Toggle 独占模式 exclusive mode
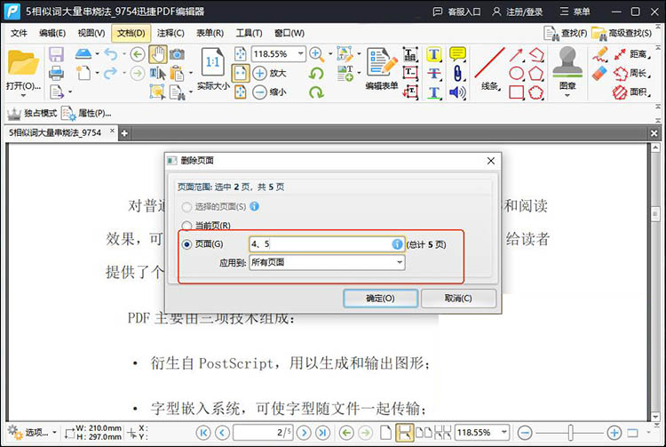Screen dimensions: 666x447 point(32,113)
